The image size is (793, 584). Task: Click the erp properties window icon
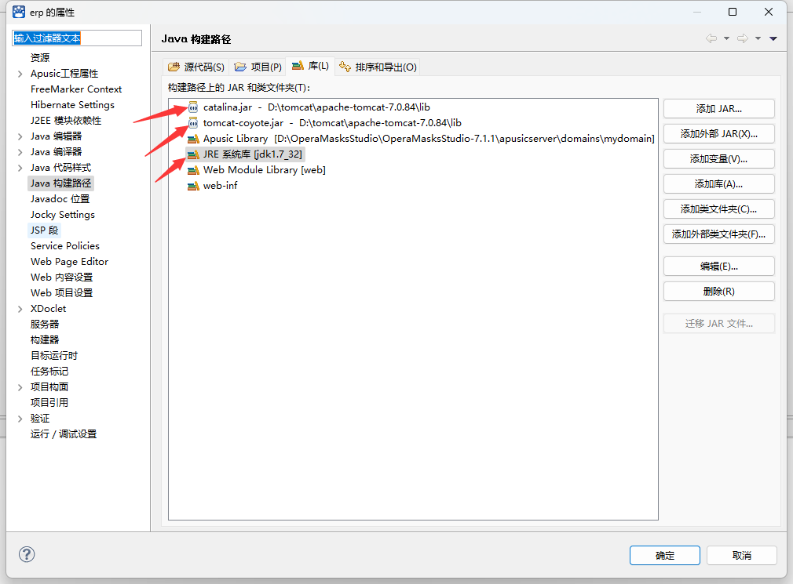pos(19,12)
